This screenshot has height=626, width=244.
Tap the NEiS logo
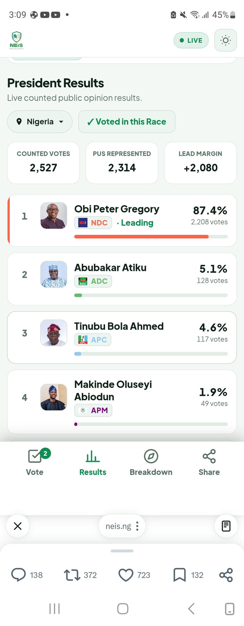(x=16, y=40)
